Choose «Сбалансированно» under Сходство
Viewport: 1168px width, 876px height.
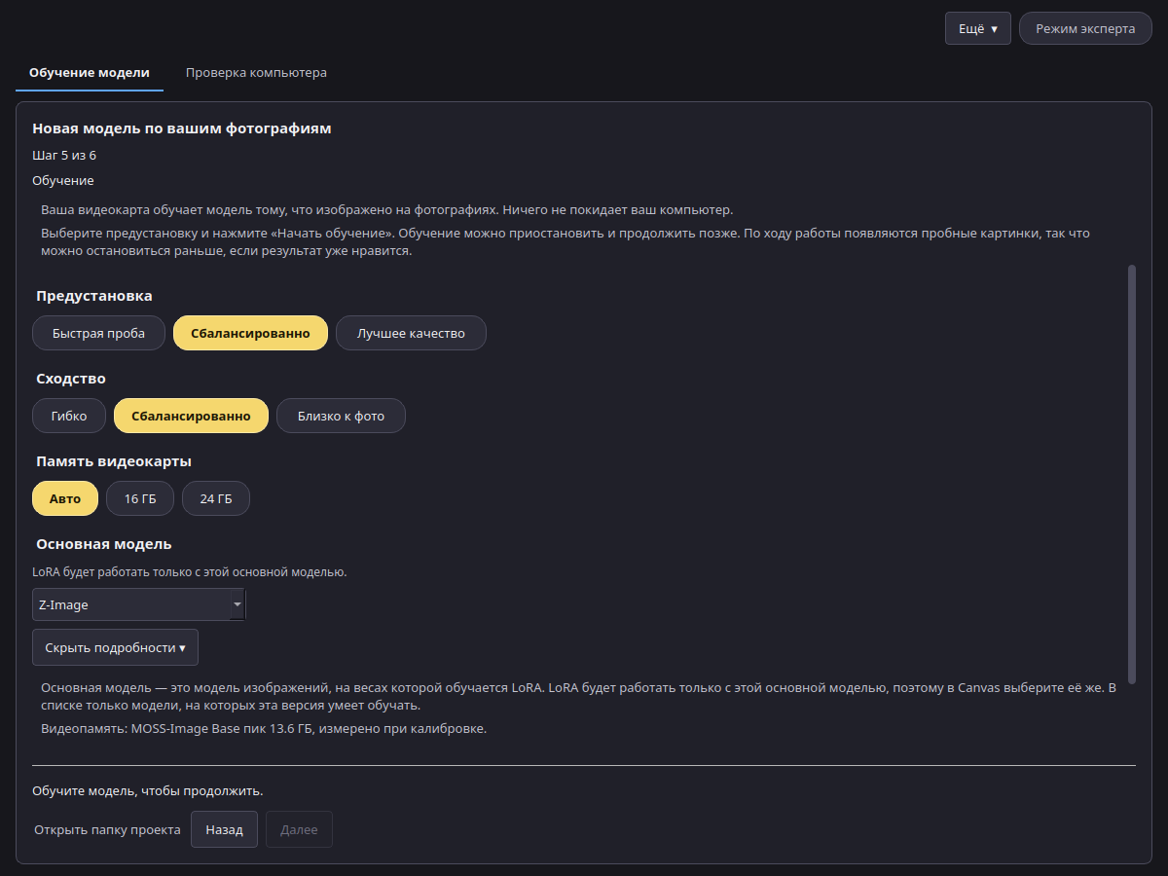coord(191,416)
